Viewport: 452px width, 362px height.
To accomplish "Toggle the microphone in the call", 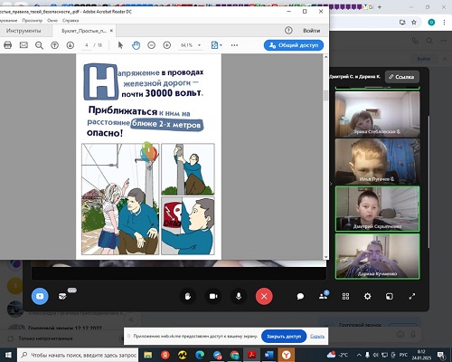I will click(239, 296).
